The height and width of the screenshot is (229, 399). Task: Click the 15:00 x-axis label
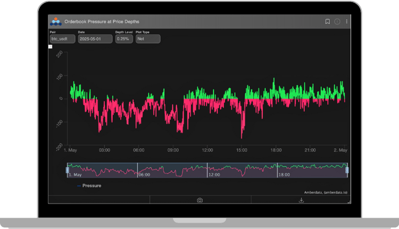point(242,150)
